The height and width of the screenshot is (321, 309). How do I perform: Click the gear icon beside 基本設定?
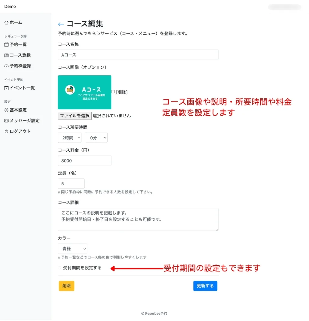coord(6,110)
